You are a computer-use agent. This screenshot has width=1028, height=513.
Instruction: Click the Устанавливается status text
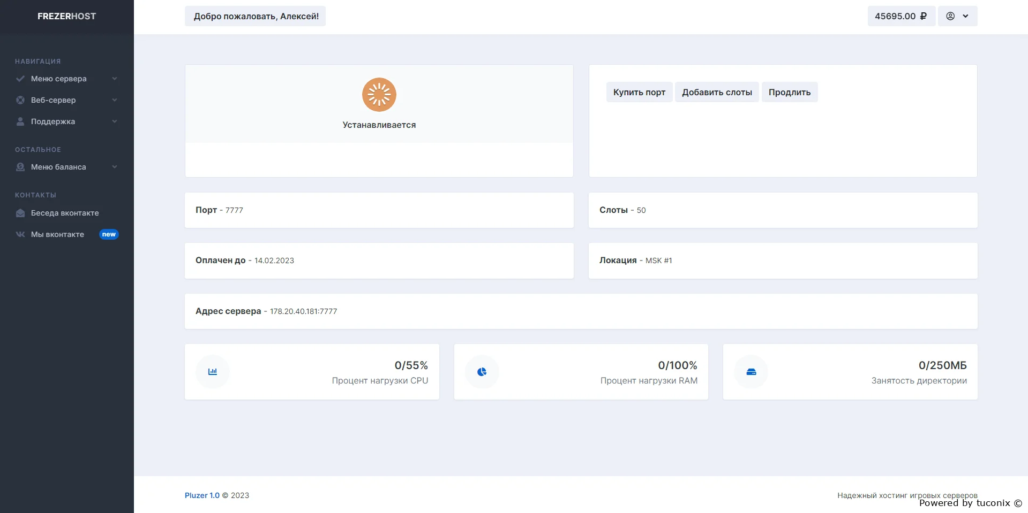click(379, 125)
